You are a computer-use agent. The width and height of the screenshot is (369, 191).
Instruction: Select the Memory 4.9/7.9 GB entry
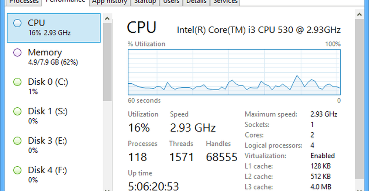tap(54, 57)
